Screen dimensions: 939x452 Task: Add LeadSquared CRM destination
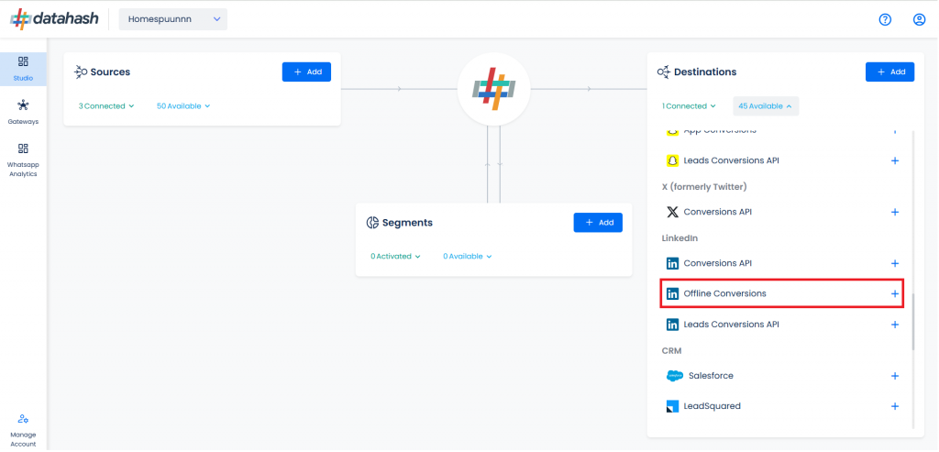(895, 406)
